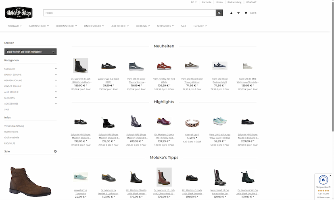Screen dimensions: 334x200
Task: Open Hersteller menu in top navigation
Action: point(200,26)
